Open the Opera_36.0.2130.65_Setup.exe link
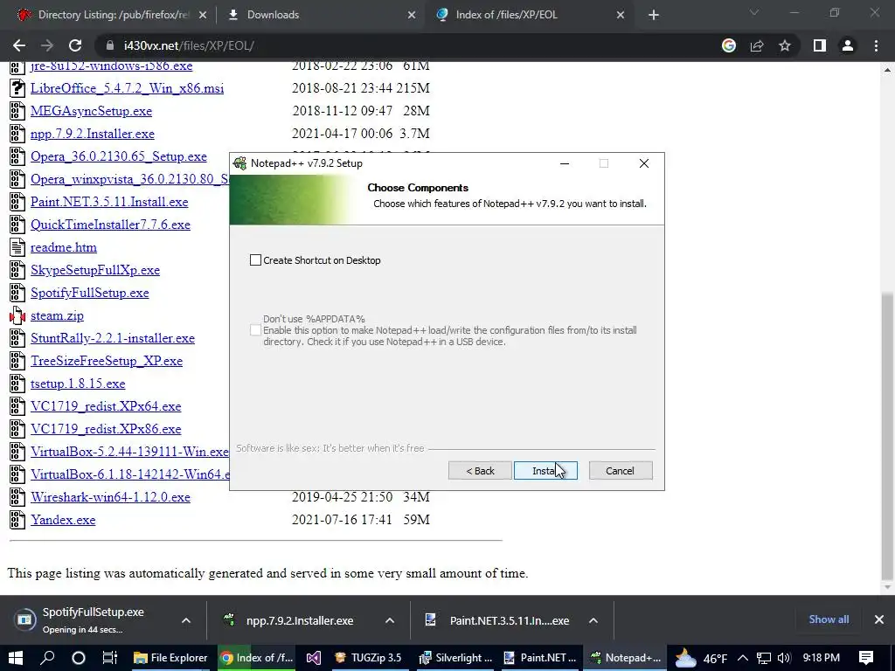Image resolution: width=895 pixels, height=671 pixels. pos(119,156)
